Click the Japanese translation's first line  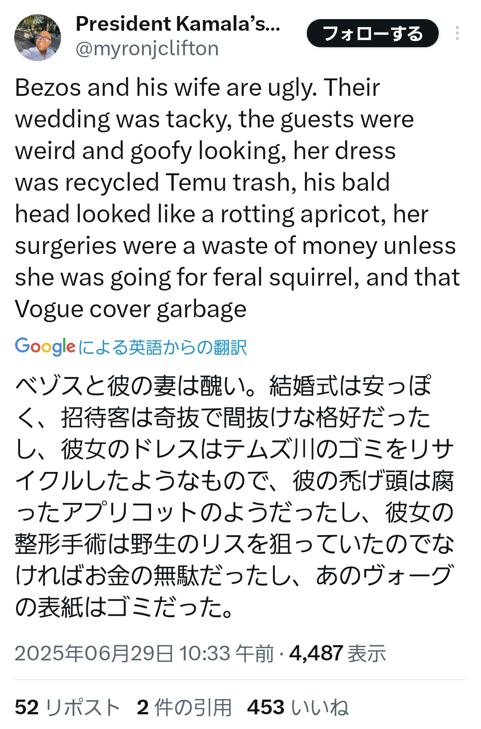pos(223,386)
